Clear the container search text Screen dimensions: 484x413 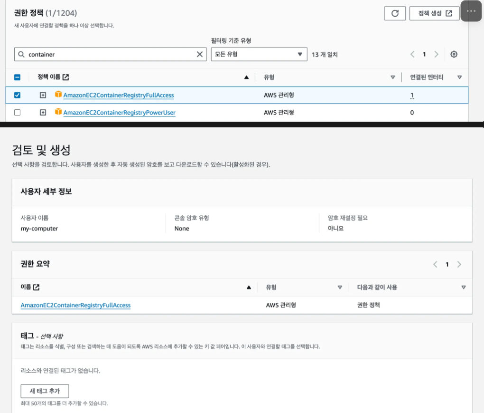click(x=200, y=54)
